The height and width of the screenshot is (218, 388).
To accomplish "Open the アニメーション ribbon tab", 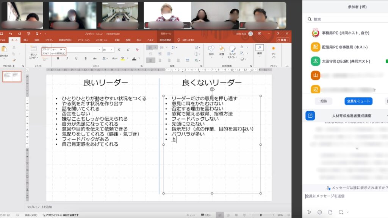I will pyautogui.click(x=84, y=40).
